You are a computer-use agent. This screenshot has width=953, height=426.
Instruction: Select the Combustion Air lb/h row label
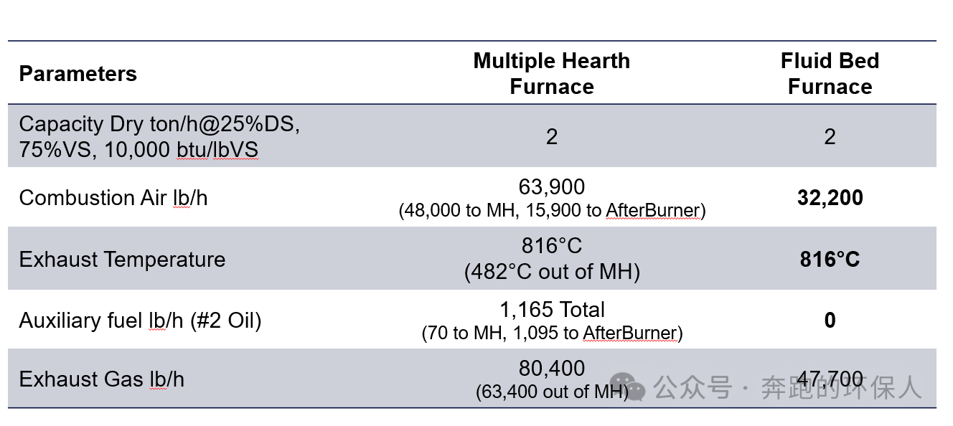(x=113, y=198)
